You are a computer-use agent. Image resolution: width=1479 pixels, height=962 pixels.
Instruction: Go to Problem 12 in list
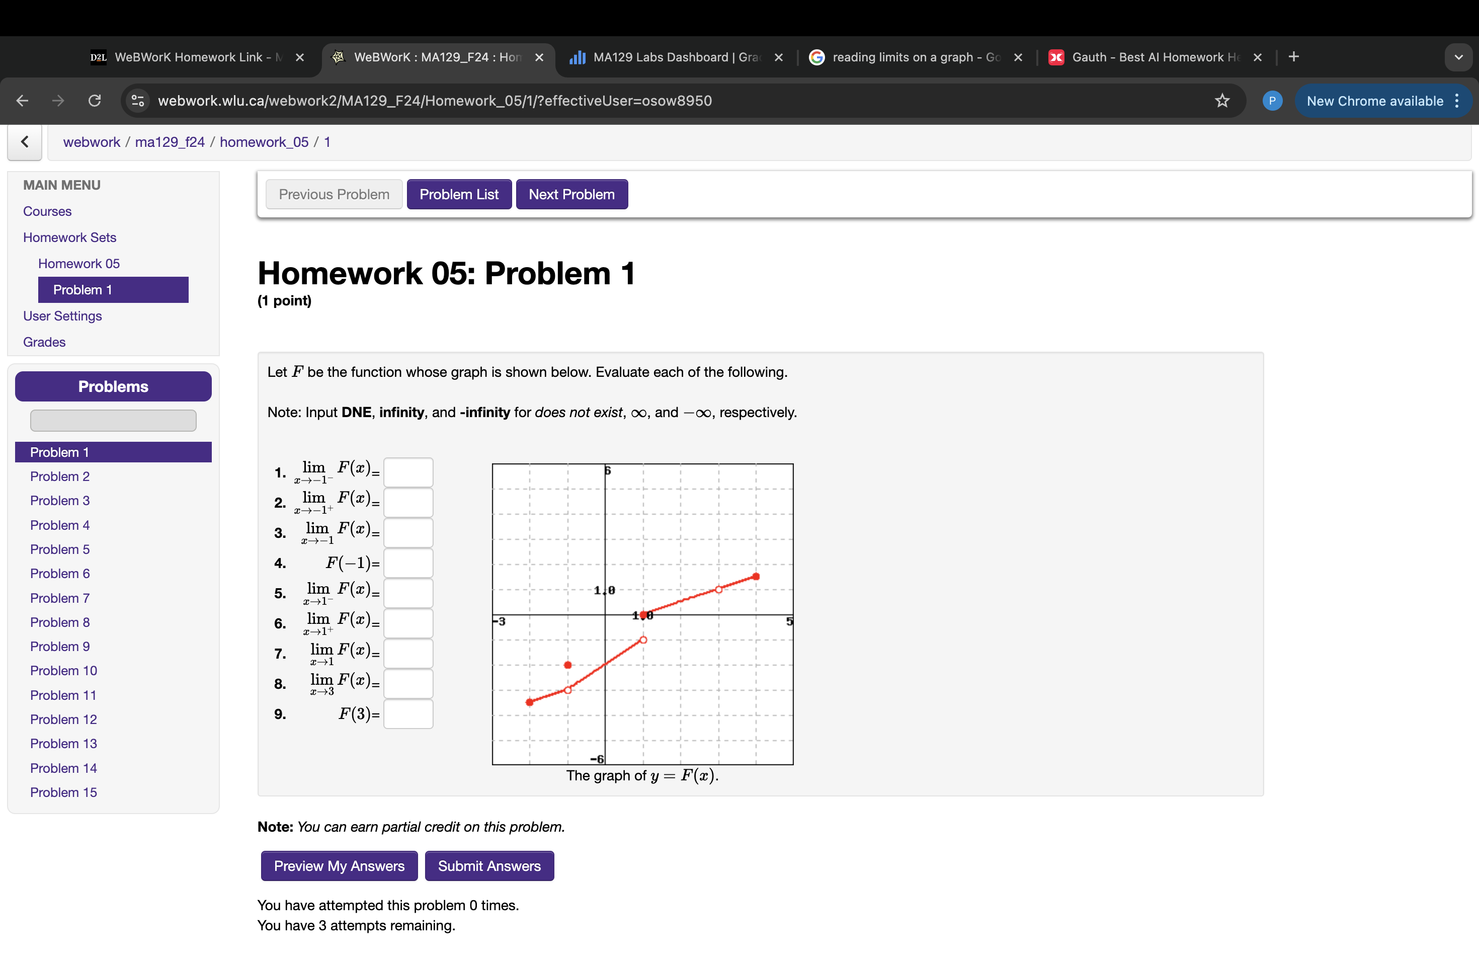[63, 719]
